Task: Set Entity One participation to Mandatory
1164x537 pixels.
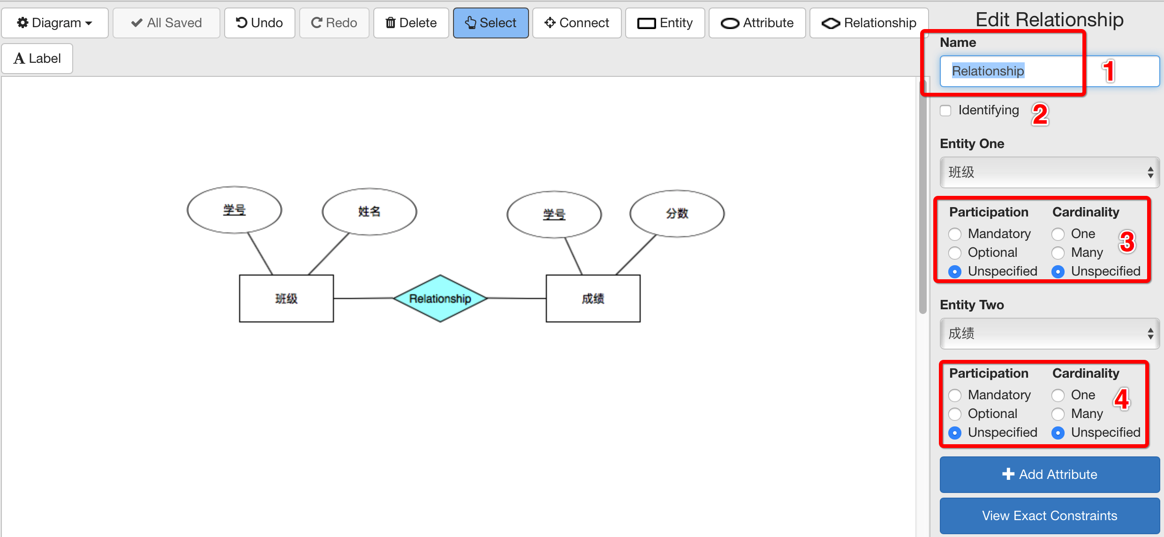Action: pos(955,234)
